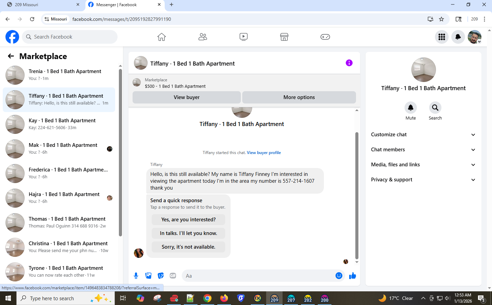Open new browser tab

[172, 5]
